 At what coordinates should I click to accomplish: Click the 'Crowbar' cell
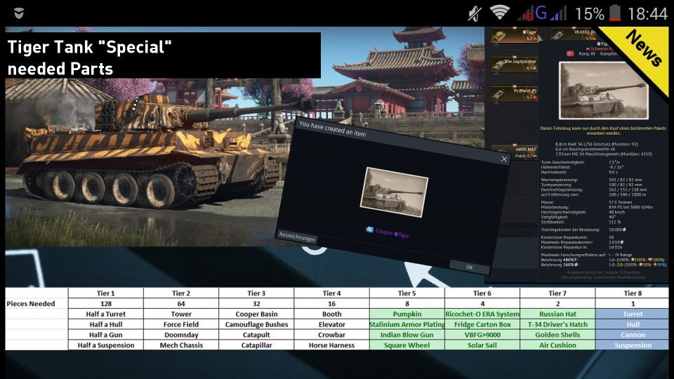tap(331, 335)
